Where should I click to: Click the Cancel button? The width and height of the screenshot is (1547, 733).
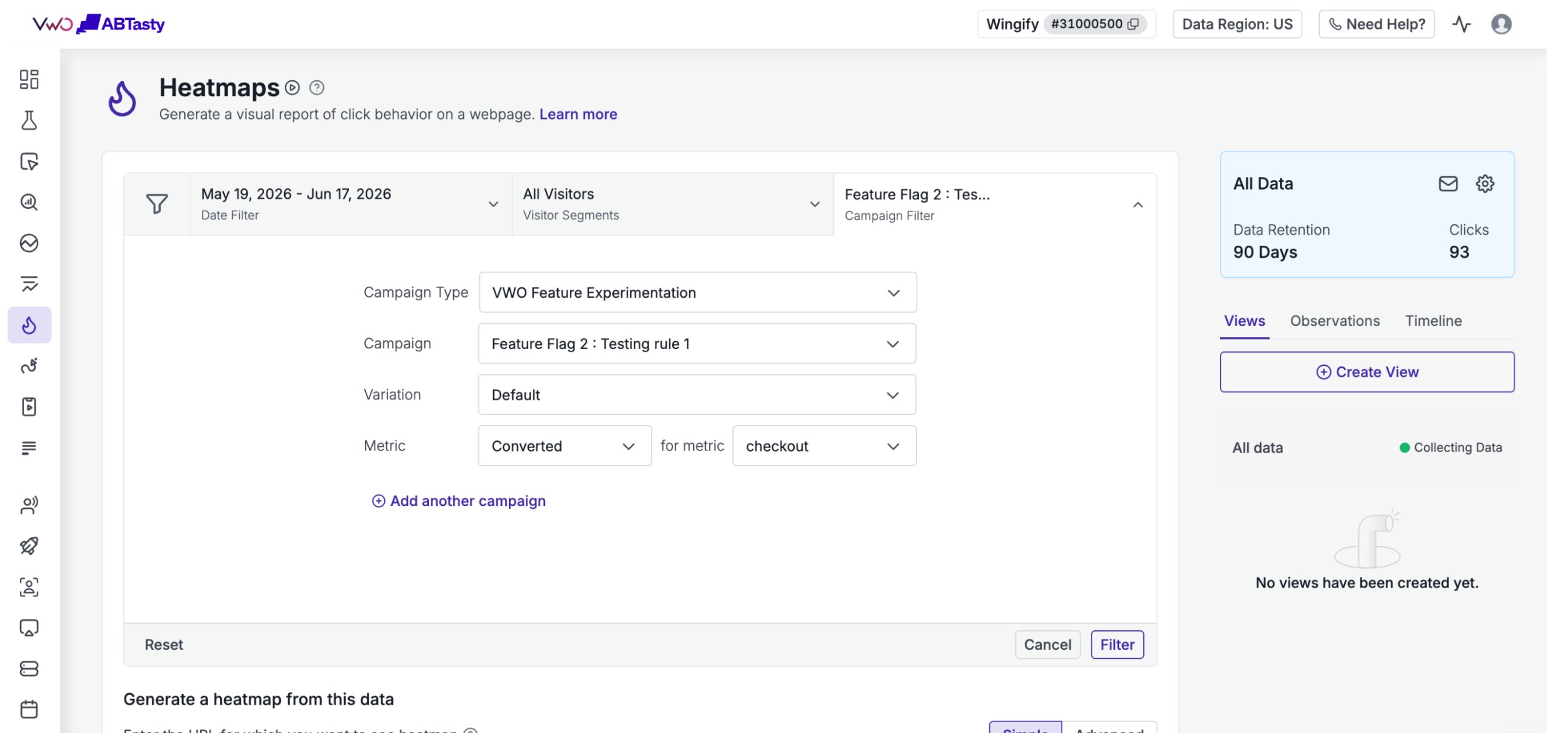pyautogui.click(x=1047, y=645)
